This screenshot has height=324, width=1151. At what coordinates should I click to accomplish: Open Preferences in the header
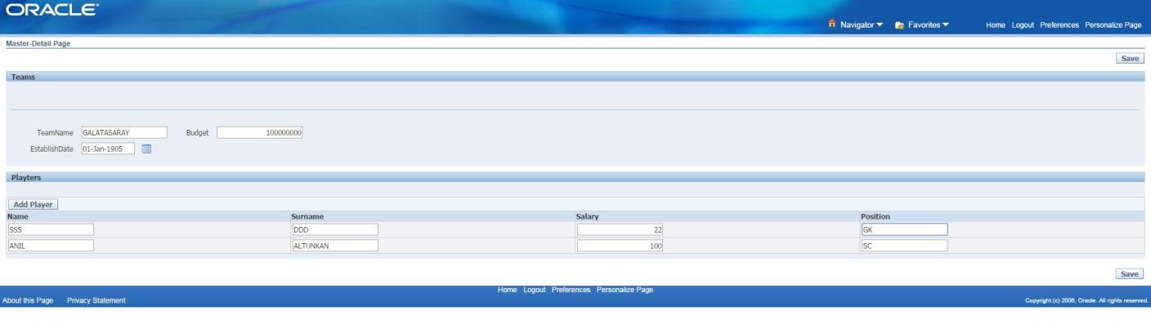click(x=1059, y=25)
